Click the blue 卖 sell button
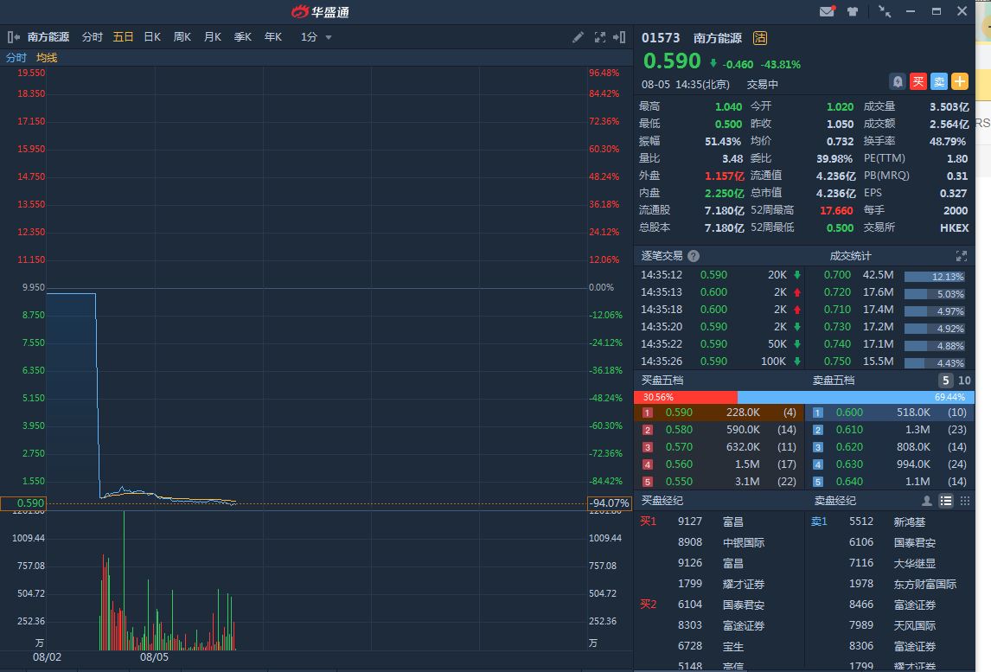 [x=939, y=81]
